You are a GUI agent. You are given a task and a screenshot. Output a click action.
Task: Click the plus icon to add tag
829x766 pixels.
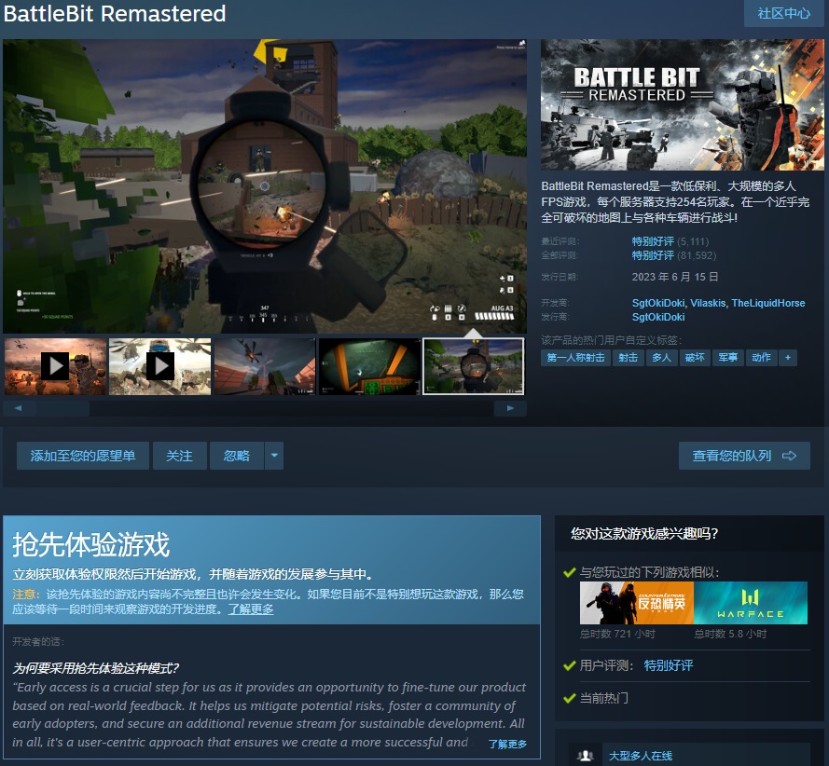click(788, 357)
